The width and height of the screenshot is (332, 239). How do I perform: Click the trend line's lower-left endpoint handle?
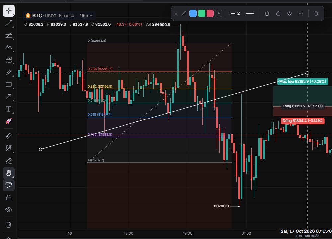41,149
